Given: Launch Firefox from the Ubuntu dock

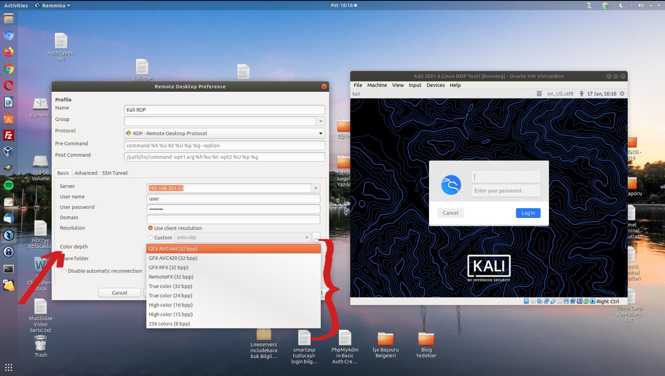Looking at the screenshot, I should coord(9,52).
